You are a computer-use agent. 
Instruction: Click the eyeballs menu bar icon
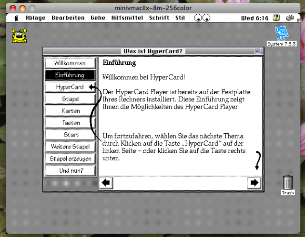pos(202,18)
